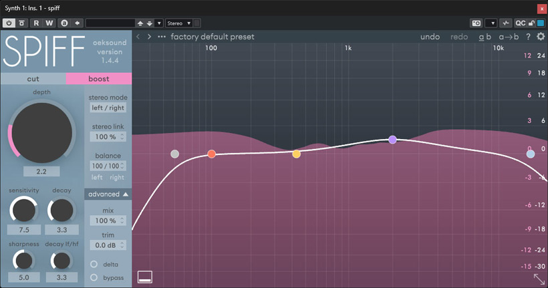Click factory default preset name
548x288 pixels.
click(213, 37)
